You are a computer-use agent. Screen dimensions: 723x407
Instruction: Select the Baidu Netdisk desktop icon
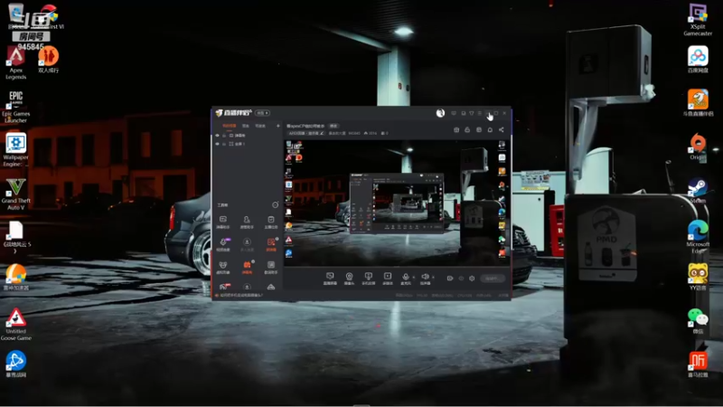(698, 60)
